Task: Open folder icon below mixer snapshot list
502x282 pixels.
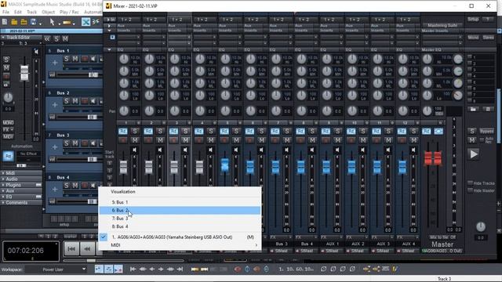Action: tap(473, 109)
